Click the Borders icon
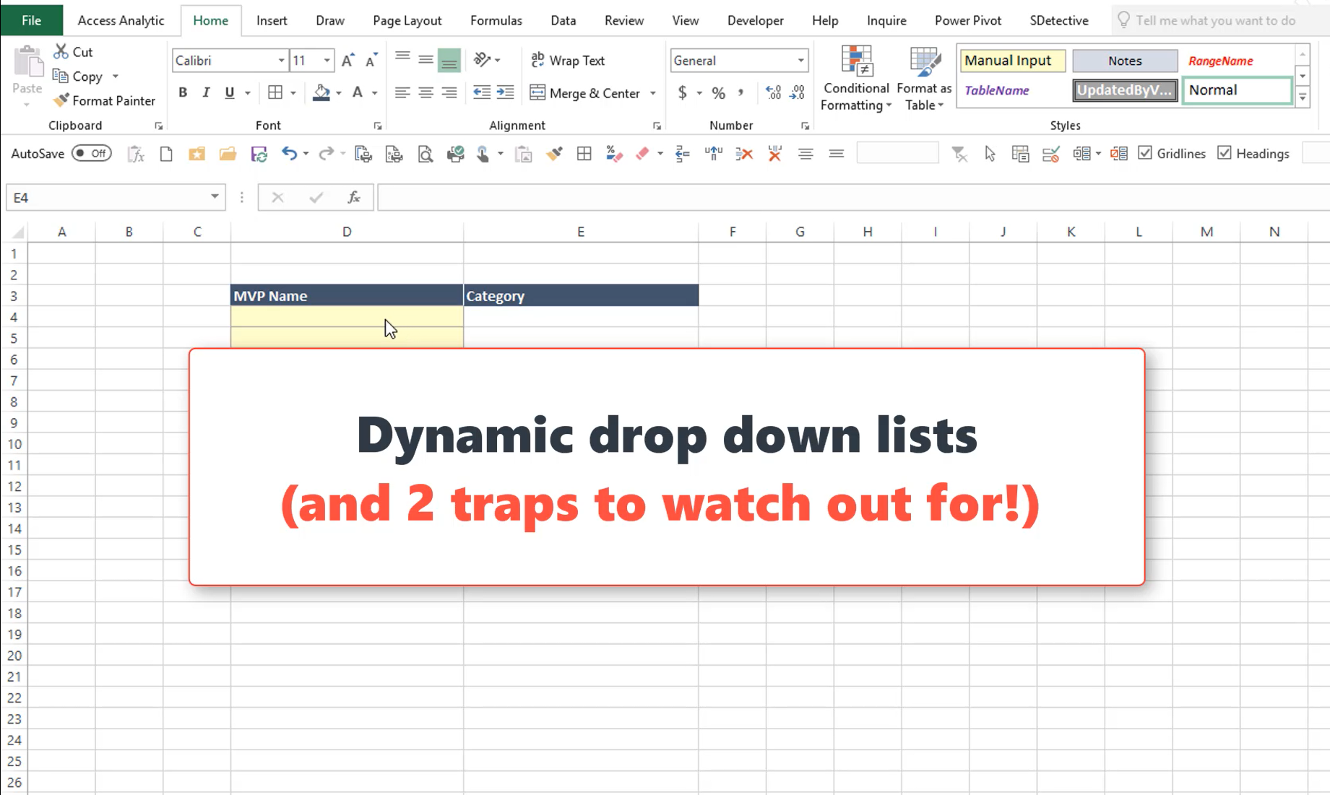Viewport: 1330px width, 795px height. (x=275, y=92)
